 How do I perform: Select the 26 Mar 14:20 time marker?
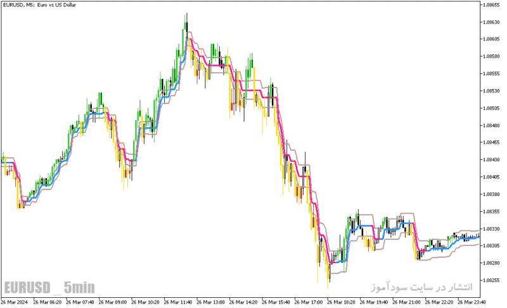[243, 302]
